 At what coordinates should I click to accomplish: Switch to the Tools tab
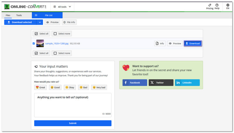point(19,15)
